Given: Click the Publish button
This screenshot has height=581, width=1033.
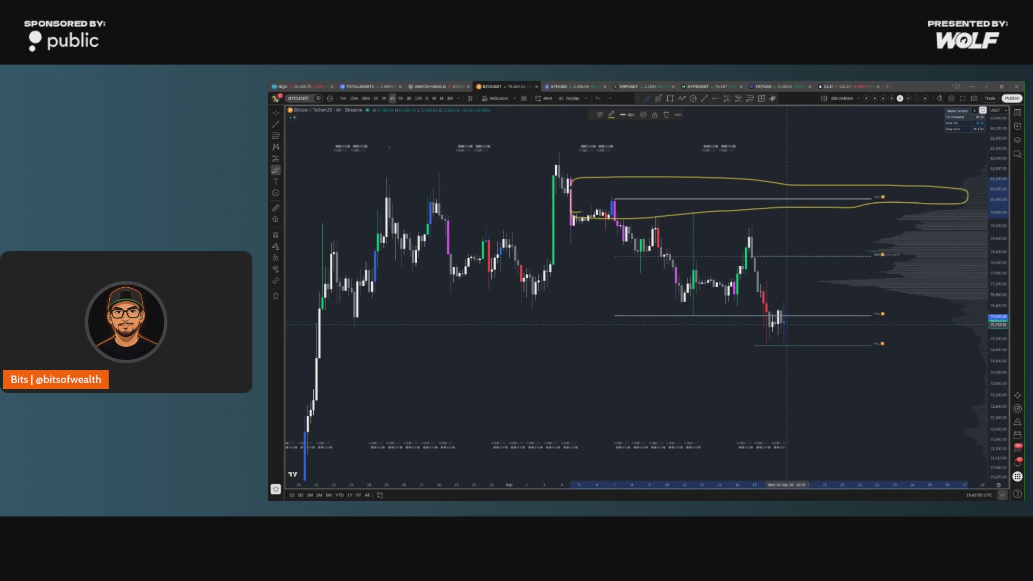Looking at the screenshot, I should 1011,98.
